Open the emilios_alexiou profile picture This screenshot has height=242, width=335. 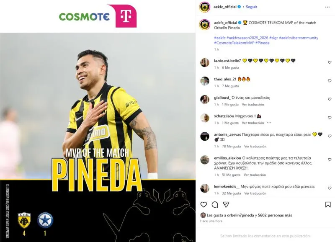[205, 160]
